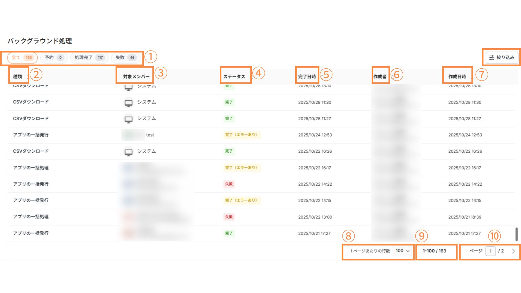The width and height of the screenshot is (521, 293).
Task: Select the アプリの一括処理 row at 16:17
Action: click(x=31, y=168)
